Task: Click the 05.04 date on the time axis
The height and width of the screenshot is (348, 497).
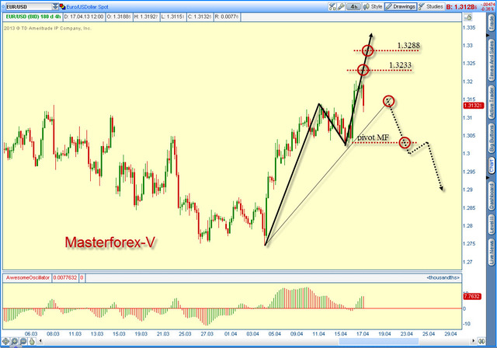Action: click(x=274, y=334)
